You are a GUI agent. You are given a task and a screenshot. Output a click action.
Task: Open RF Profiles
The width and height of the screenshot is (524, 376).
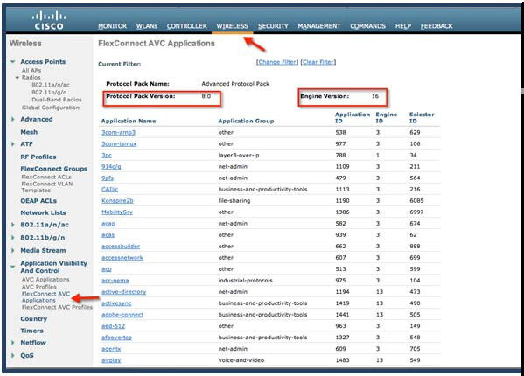38,157
